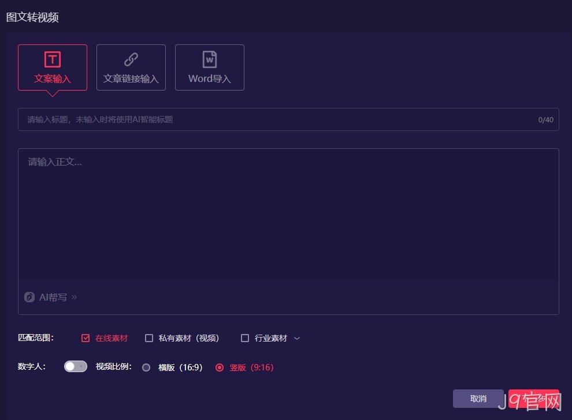Switch to 文章链接输入 tab
Viewport: 572px width, 420px height.
click(131, 67)
